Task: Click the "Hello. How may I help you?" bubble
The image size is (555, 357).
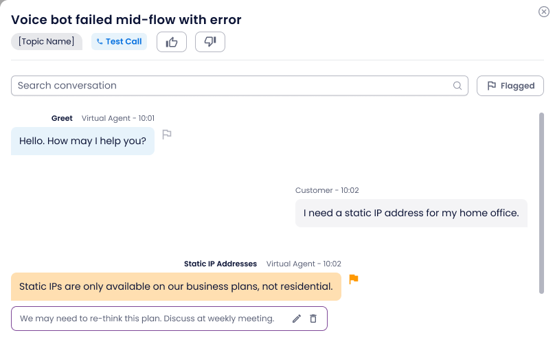Action: pos(82,141)
